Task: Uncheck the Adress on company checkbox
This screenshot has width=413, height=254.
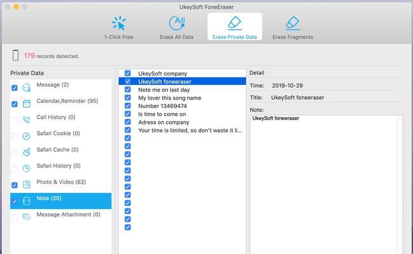Action: pyautogui.click(x=128, y=122)
